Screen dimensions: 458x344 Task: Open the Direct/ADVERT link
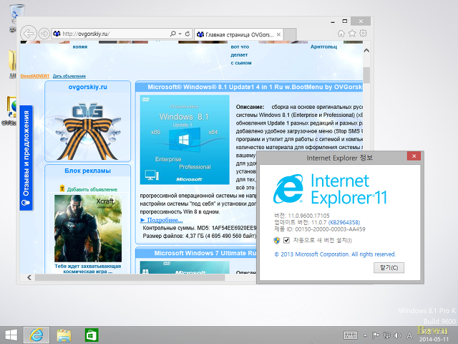[x=35, y=76]
